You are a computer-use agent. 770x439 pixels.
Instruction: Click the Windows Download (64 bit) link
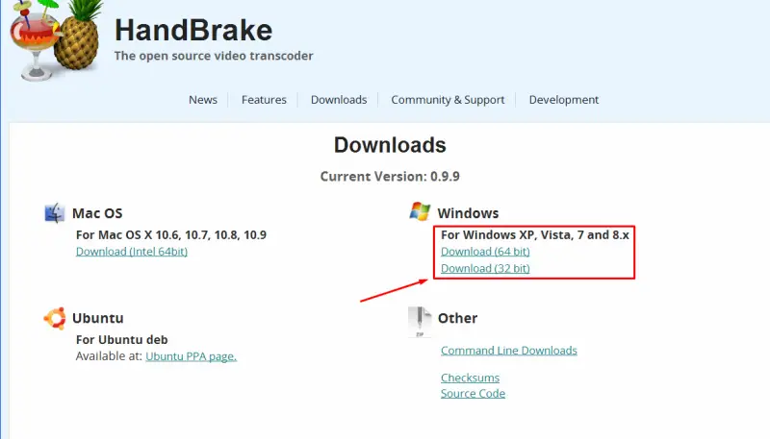[x=485, y=252]
